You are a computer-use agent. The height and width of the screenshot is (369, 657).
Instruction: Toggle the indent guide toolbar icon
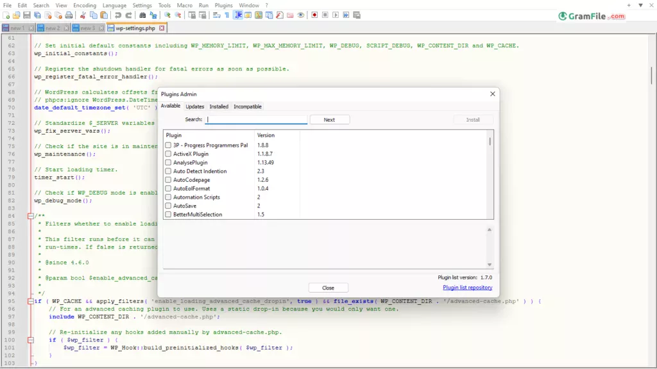[x=239, y=15]
